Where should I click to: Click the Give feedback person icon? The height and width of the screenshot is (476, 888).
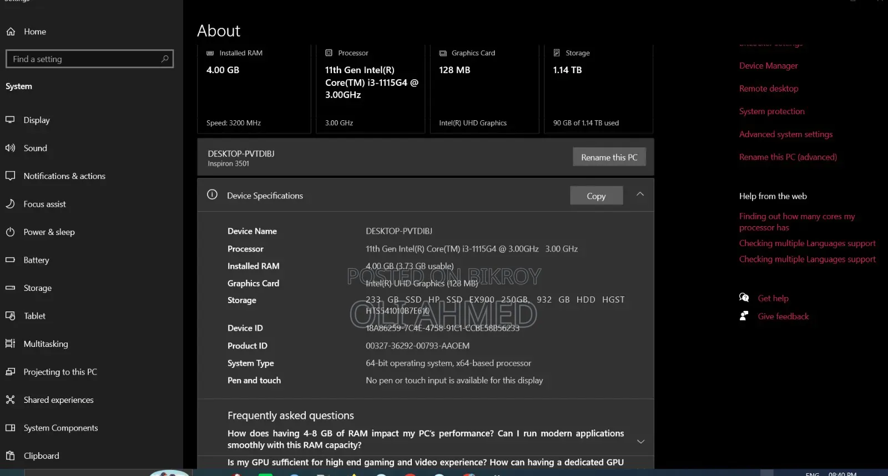click(x=744, y=316)
